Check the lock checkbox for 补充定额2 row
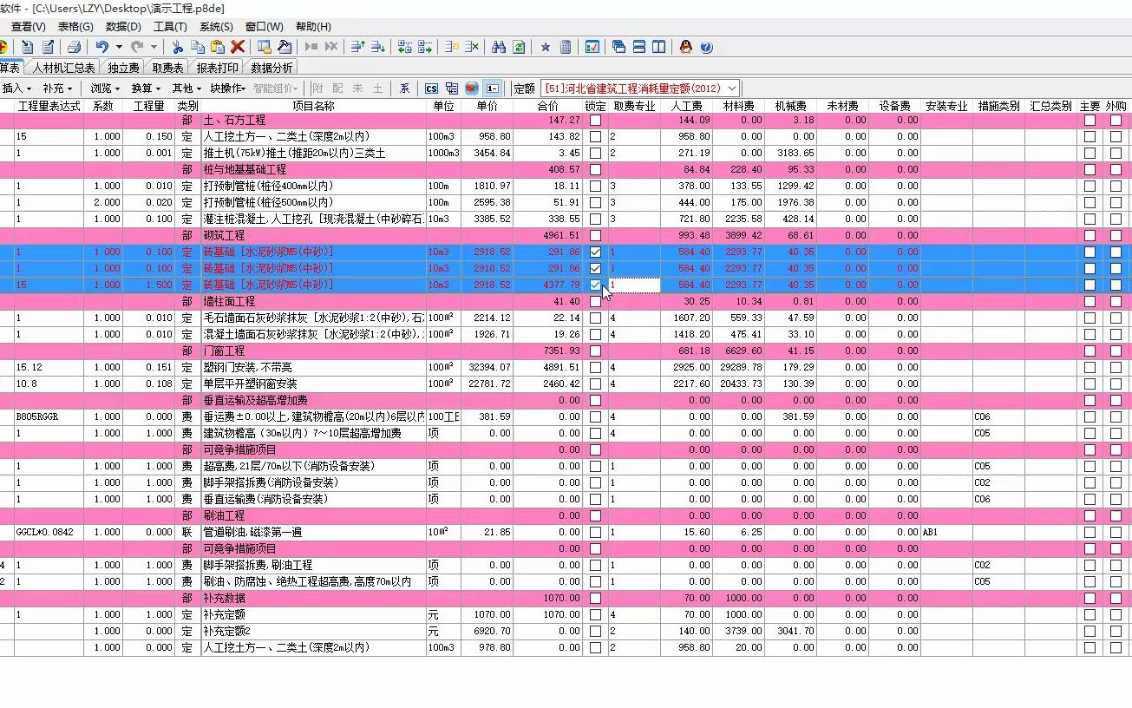Image resolution: width=1132 pixels, height=708 pixels. (x=596, y=631)
